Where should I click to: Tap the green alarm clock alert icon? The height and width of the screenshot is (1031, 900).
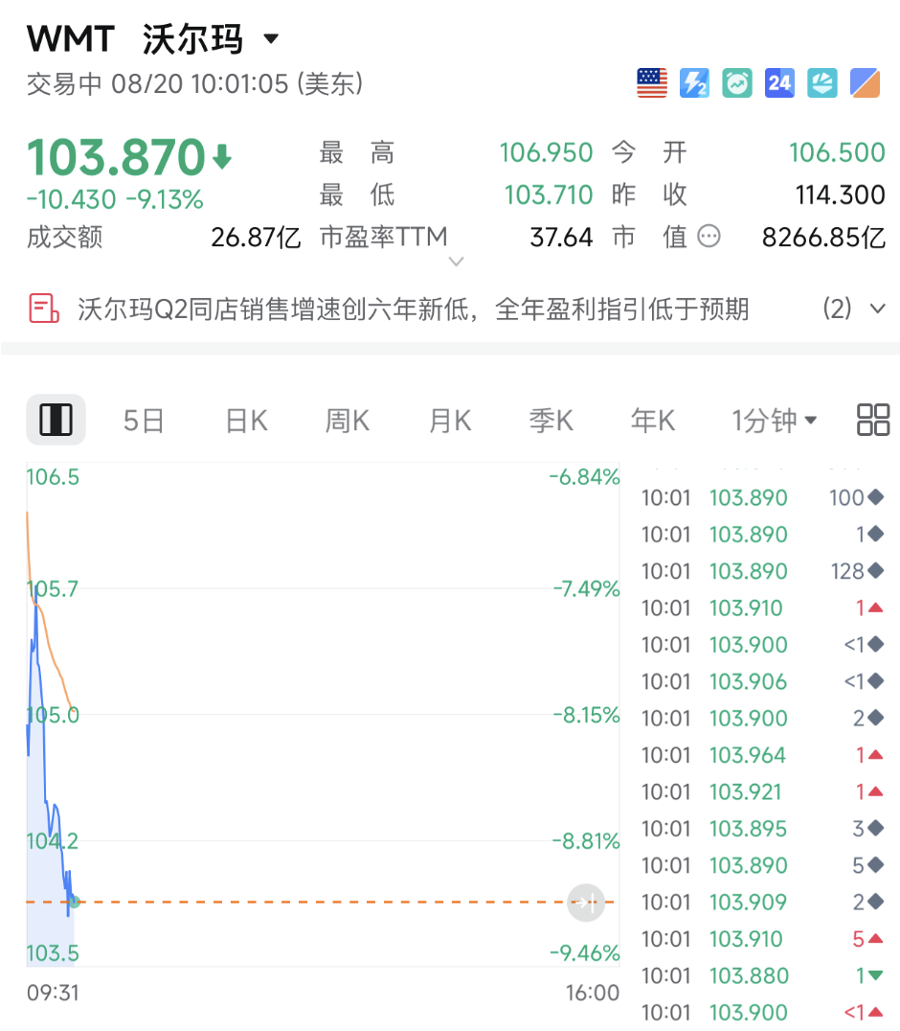click(737, 83)
